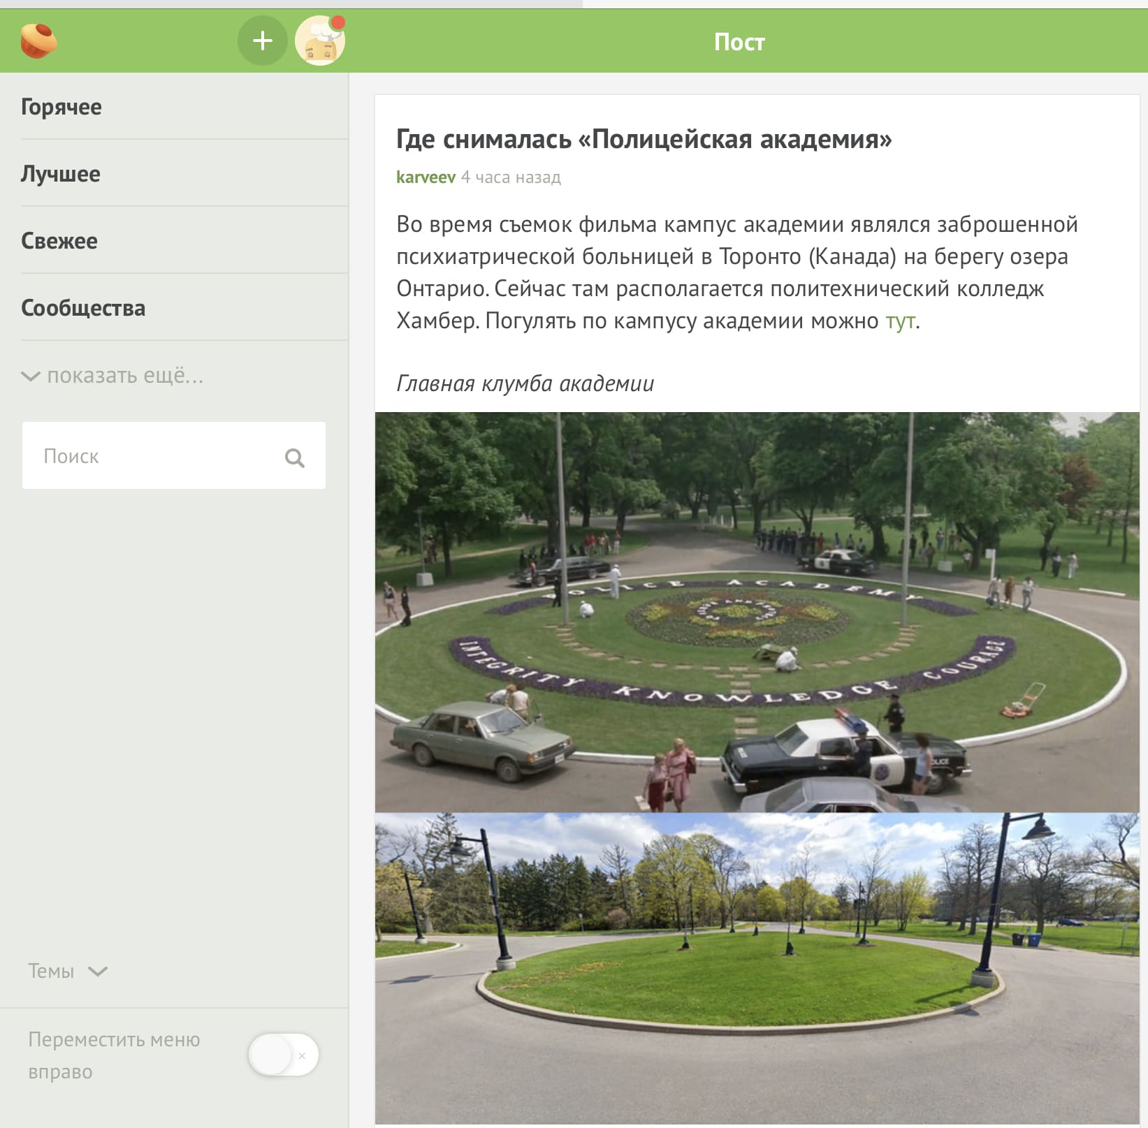Expand the 'показать ещё…' menu list
This screenshot has width=1148, height=1128.
click(x=112, y=376)
